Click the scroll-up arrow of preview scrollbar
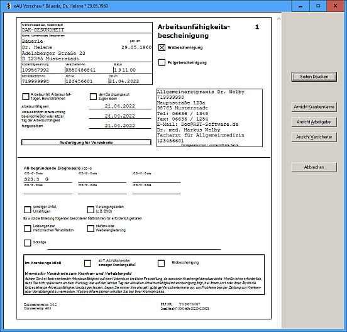The width and height of the screenshot is (347, 332). click(279, 19)
